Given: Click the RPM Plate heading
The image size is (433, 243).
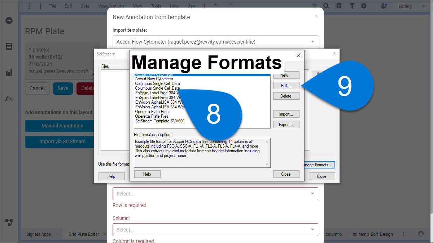Looking at the screenshot, I should point(45,31).
